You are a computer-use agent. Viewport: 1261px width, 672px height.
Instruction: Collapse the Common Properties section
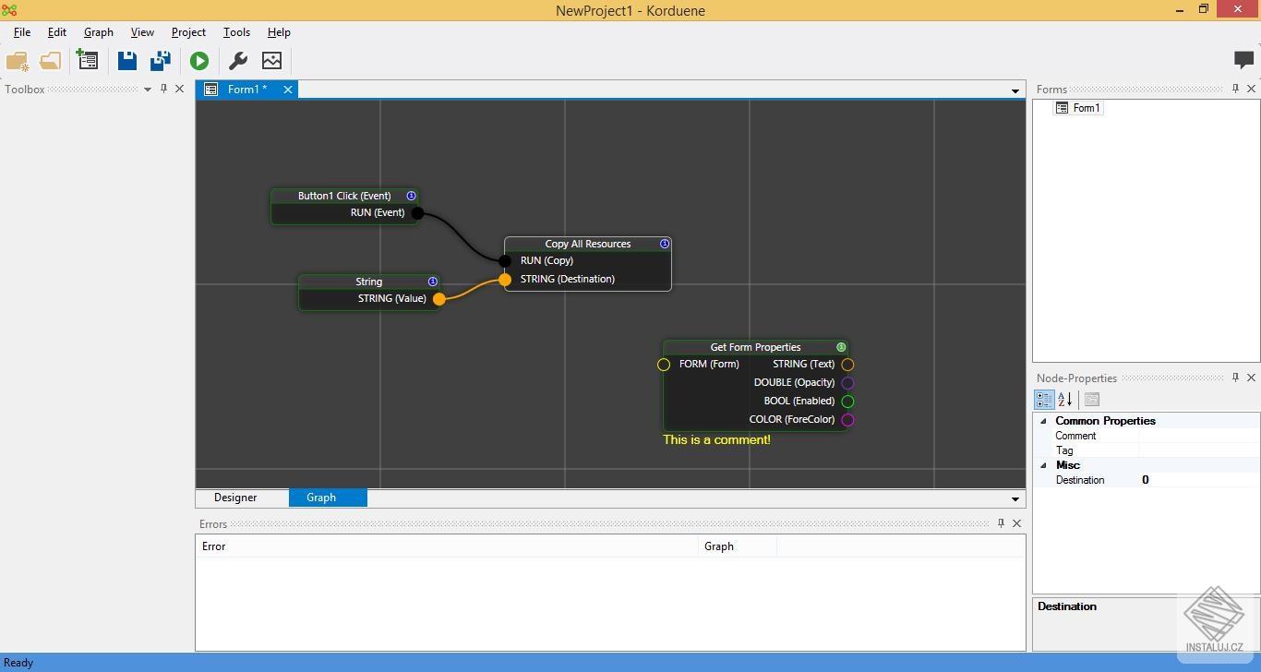point(1044,421)
